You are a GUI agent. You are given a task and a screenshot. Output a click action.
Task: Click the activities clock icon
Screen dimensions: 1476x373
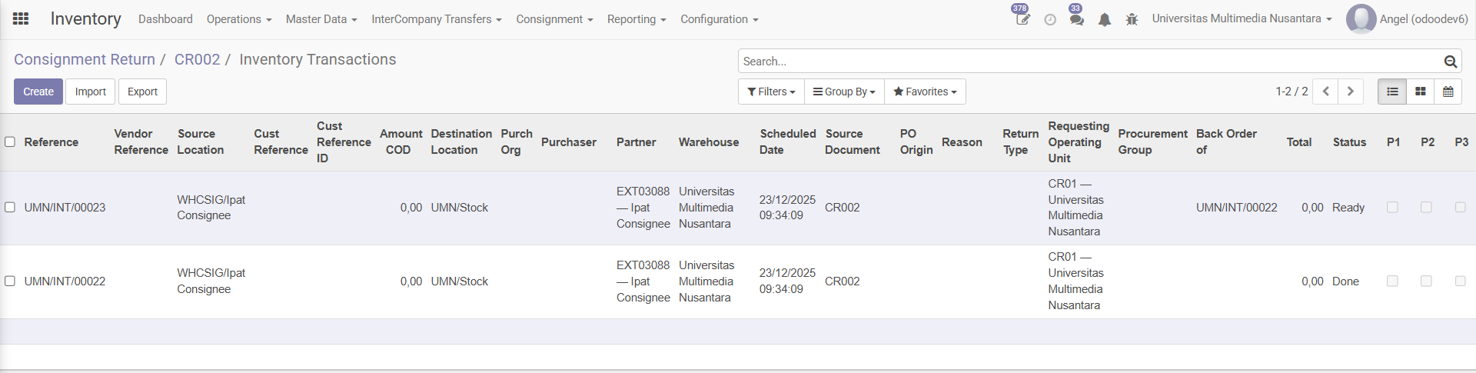coord(1050,20)
